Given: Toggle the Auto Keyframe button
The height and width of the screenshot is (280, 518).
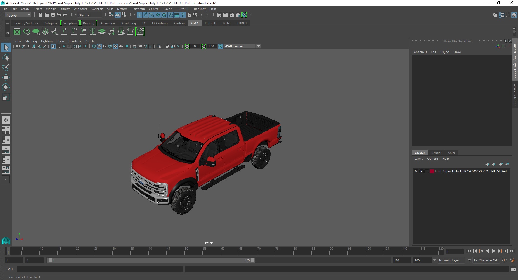Looking at the screenshot, I should click(x=505, y=260).
